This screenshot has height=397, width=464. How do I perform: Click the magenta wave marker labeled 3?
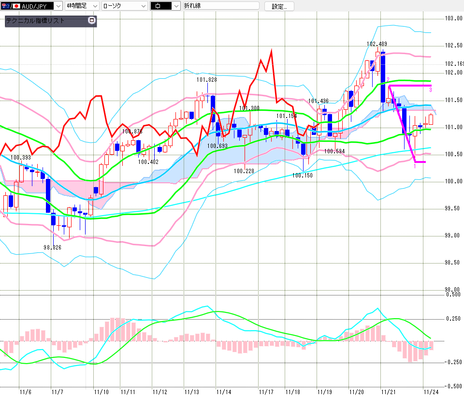pyautogui.click(x=431, y=90)
